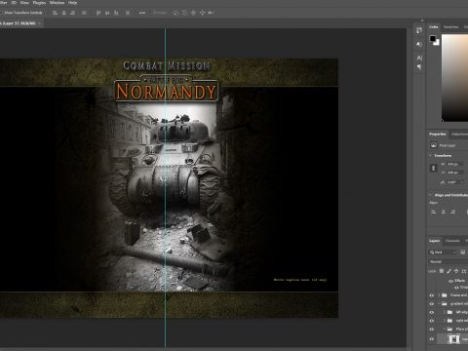This screenshot has width=468, height=351.
Task: Close the Layer 51 document tab
Action: pos(39,23)
